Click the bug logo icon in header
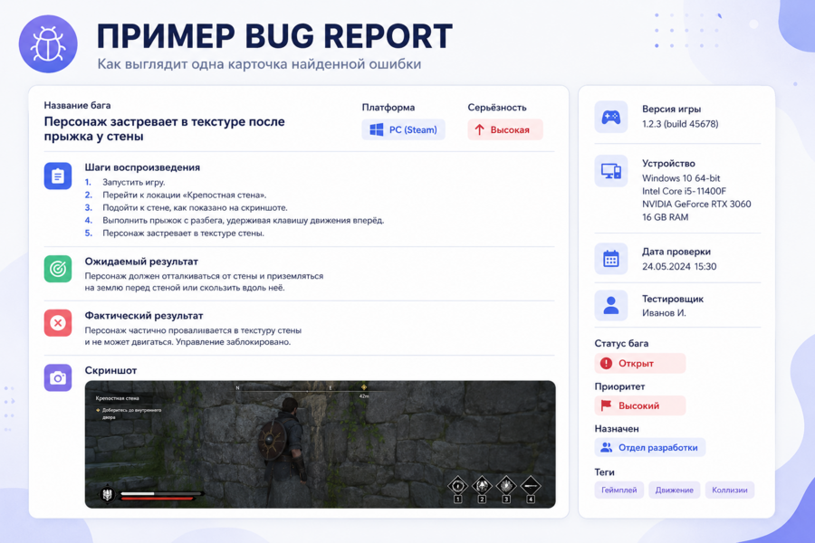 click(48, 44)
